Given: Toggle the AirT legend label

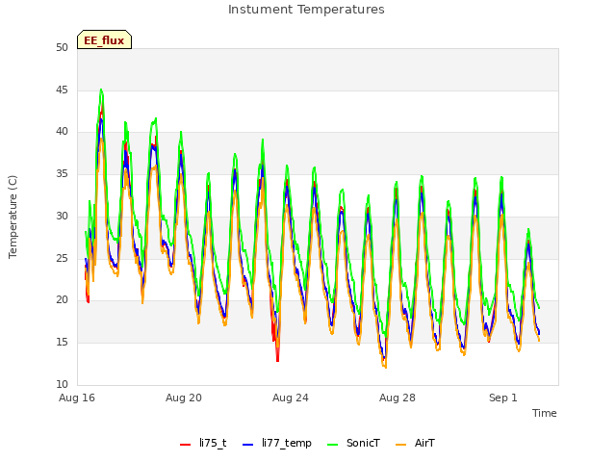Looking at the screenshot, I should (415, 443).
